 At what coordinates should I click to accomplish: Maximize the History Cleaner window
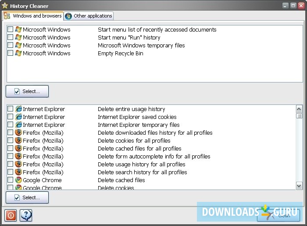(293, 5)
